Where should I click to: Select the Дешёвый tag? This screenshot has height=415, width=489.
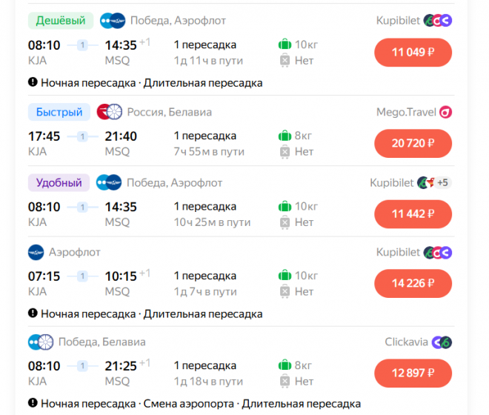[60, 20]
